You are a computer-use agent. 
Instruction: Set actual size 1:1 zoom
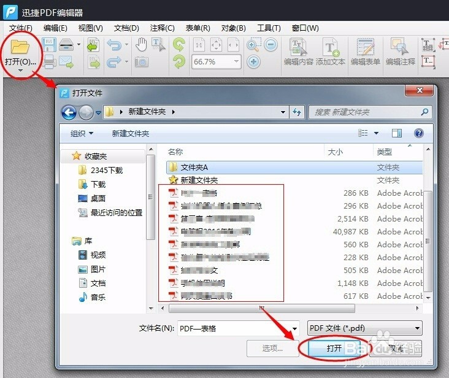[199, 45]
